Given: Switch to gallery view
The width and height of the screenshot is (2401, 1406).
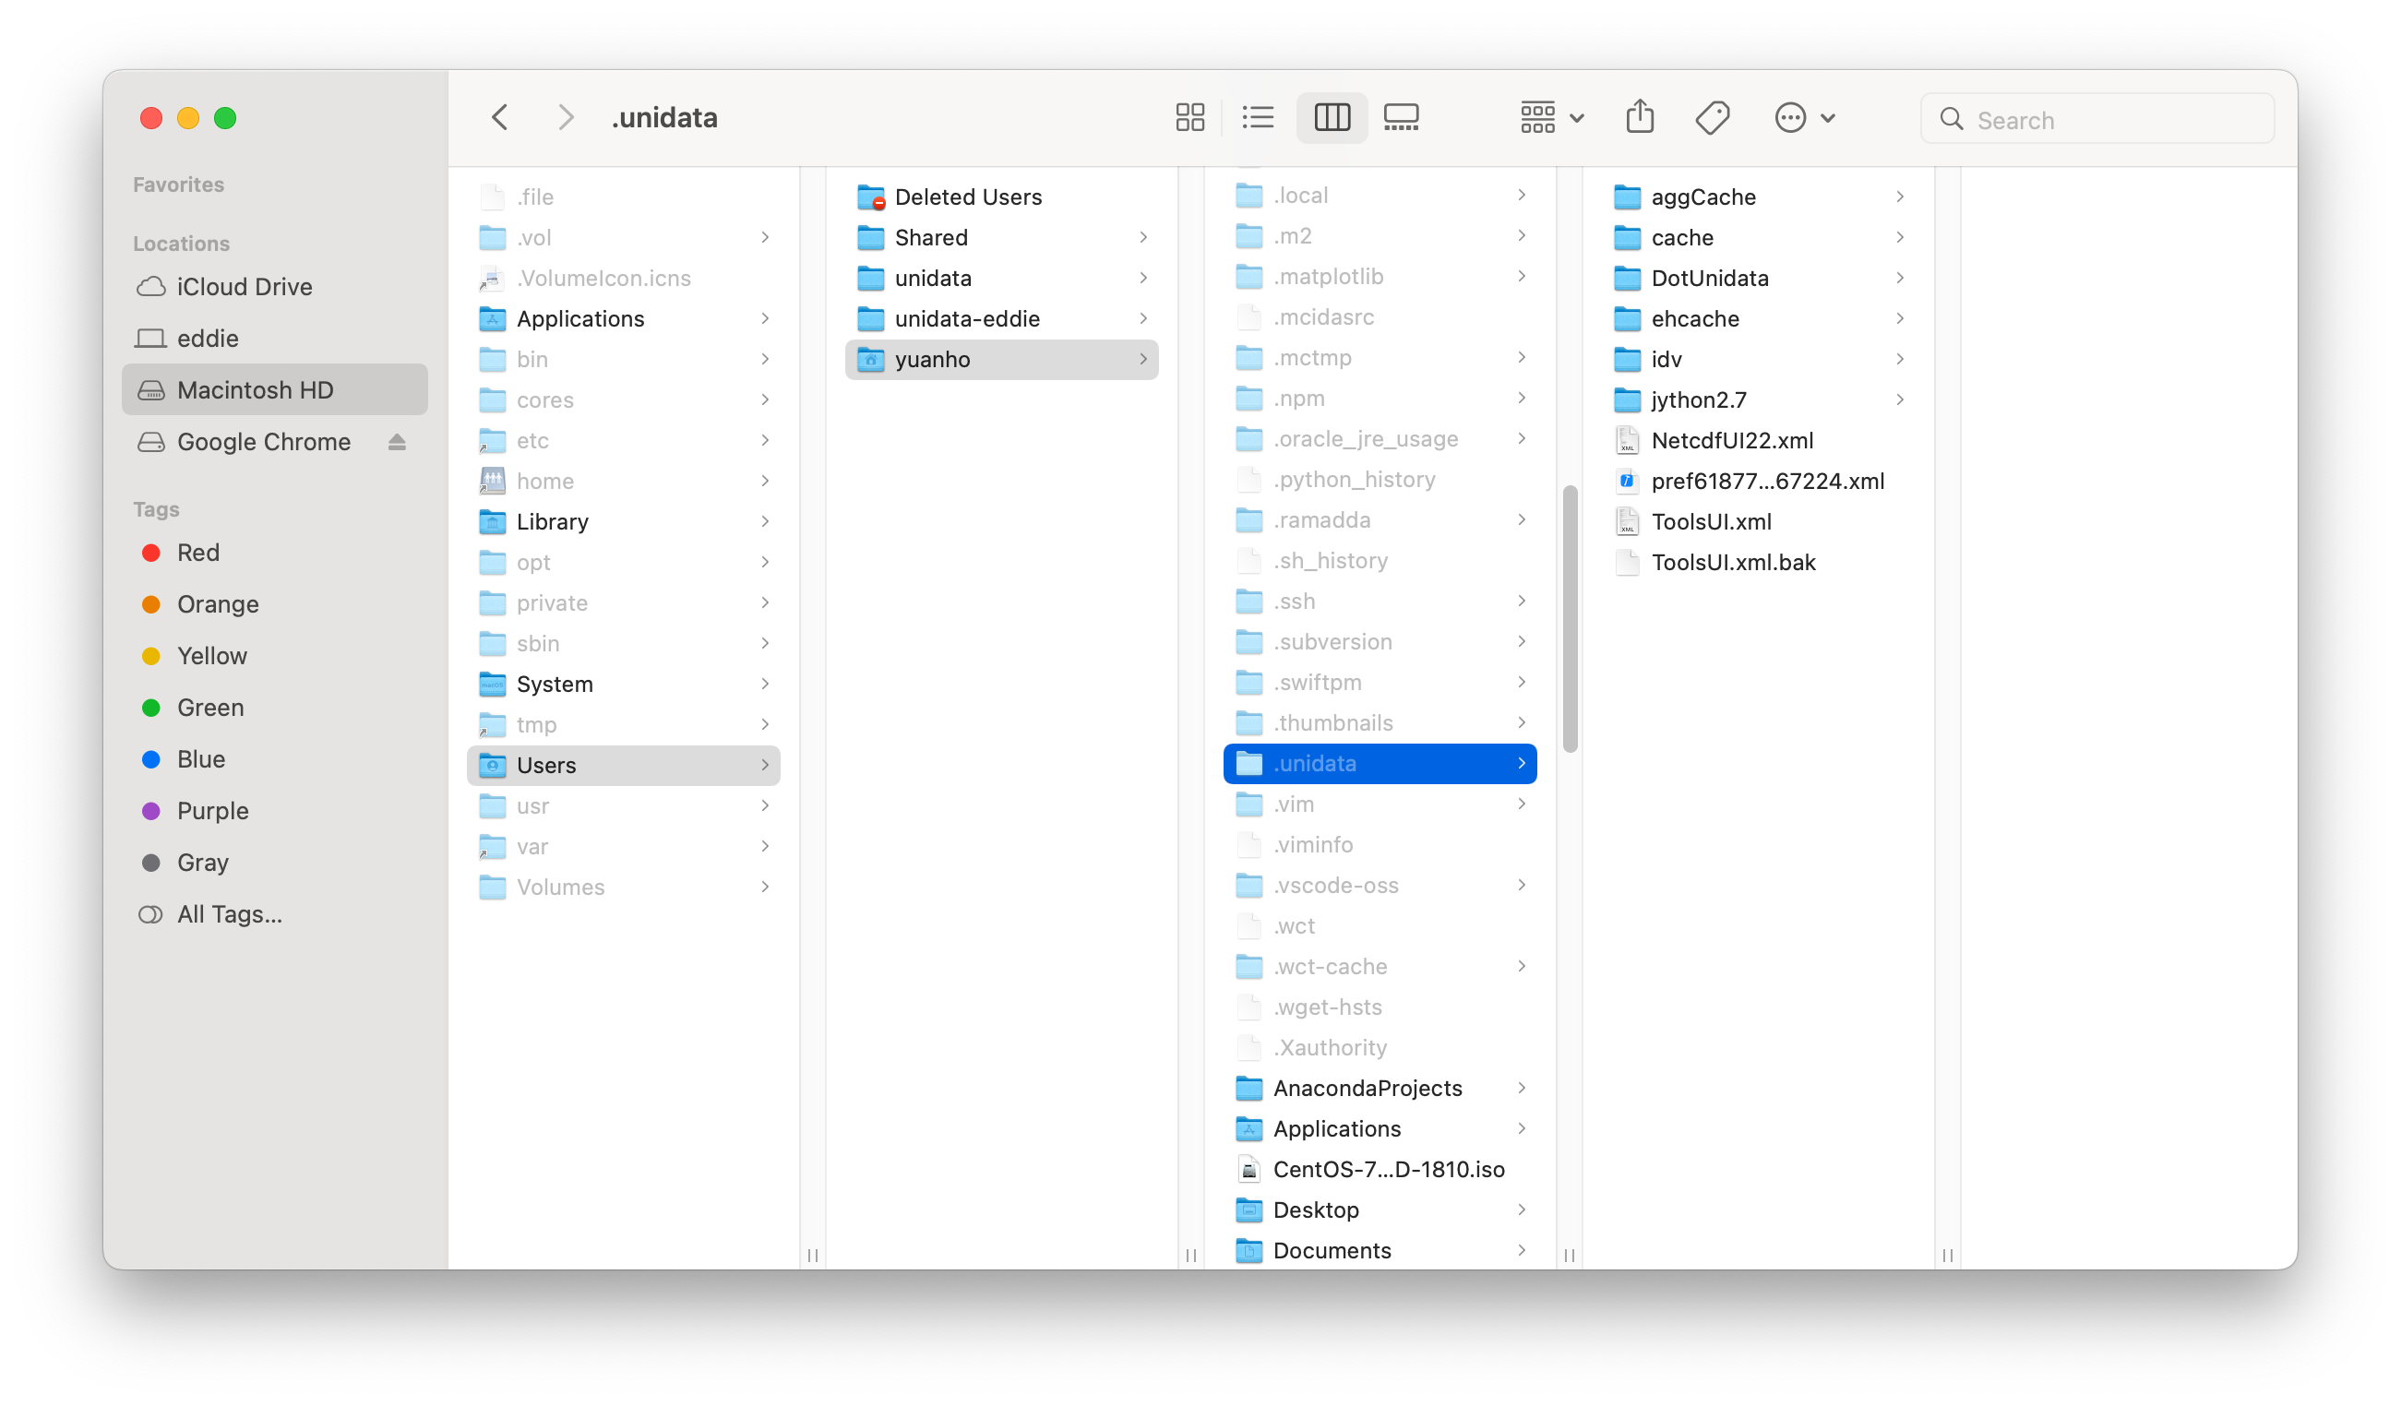Looking at the screenshot, I should pos(1401,118).
